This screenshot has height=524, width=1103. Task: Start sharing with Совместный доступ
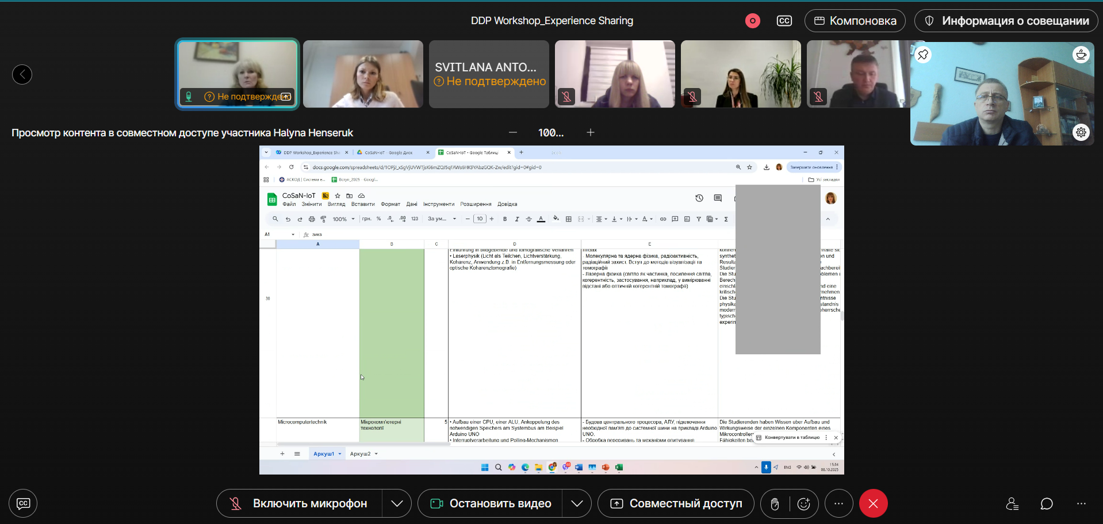pyautogui.click(x=676, y=504)
